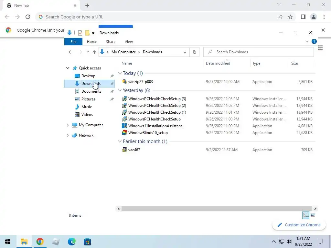Collapse the Yesterday group
The width and height of the screenshot is (331, 248).
point(120,90)
